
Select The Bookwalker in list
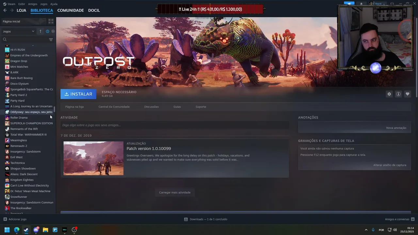coord(21,208)
